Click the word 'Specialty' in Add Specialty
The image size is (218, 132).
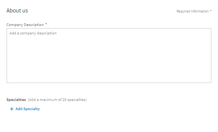pyautogui.click(x=32, y=109)
